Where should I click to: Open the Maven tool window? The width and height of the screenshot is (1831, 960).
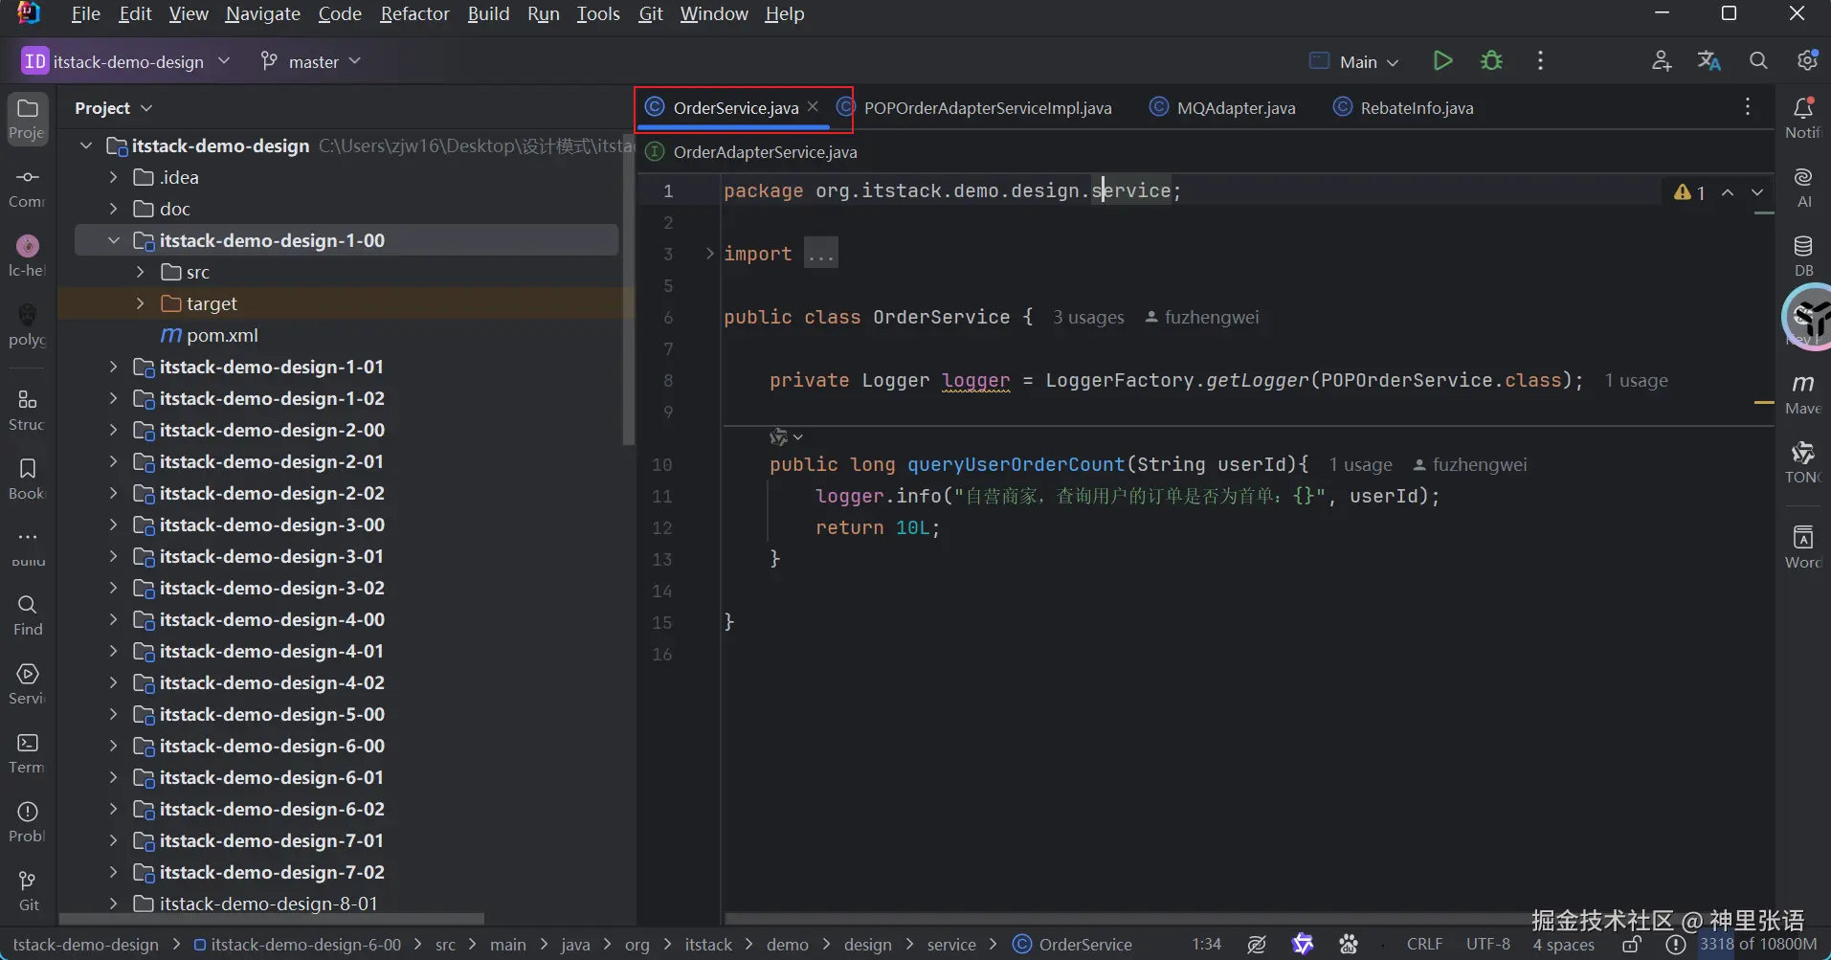(x=1802, y=392)
